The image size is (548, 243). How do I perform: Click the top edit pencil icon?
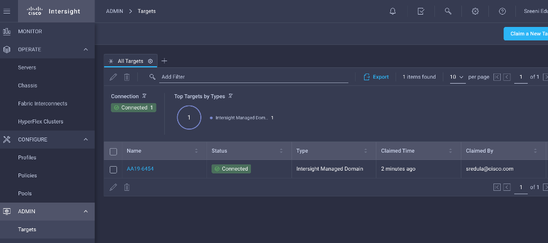click(x=113, y=77)
